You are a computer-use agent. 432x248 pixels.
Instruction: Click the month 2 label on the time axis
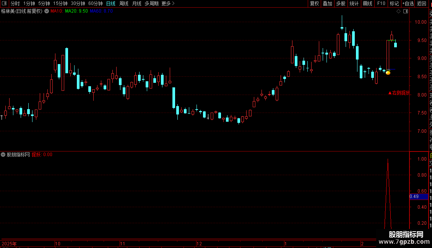tap(362, 243)
